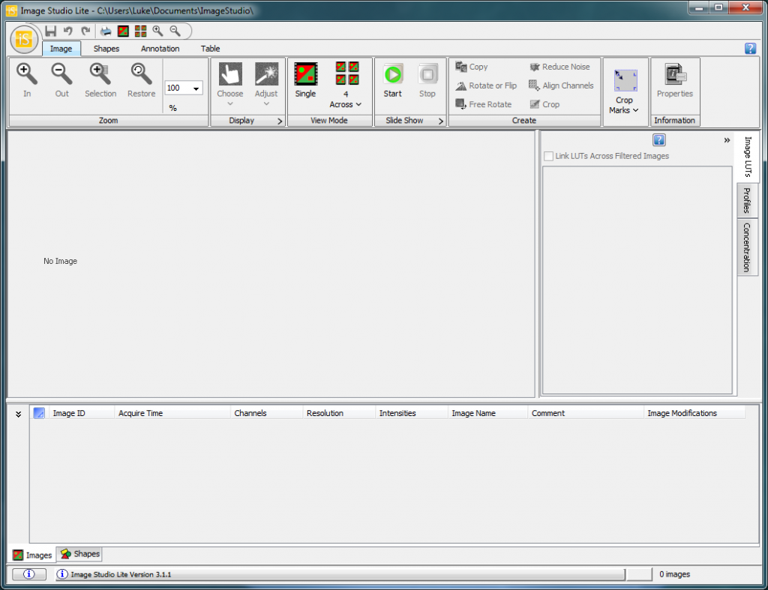Open the Shapes tab at bottom panel
This screenshot has width=768, height=590.
[79, 554]
